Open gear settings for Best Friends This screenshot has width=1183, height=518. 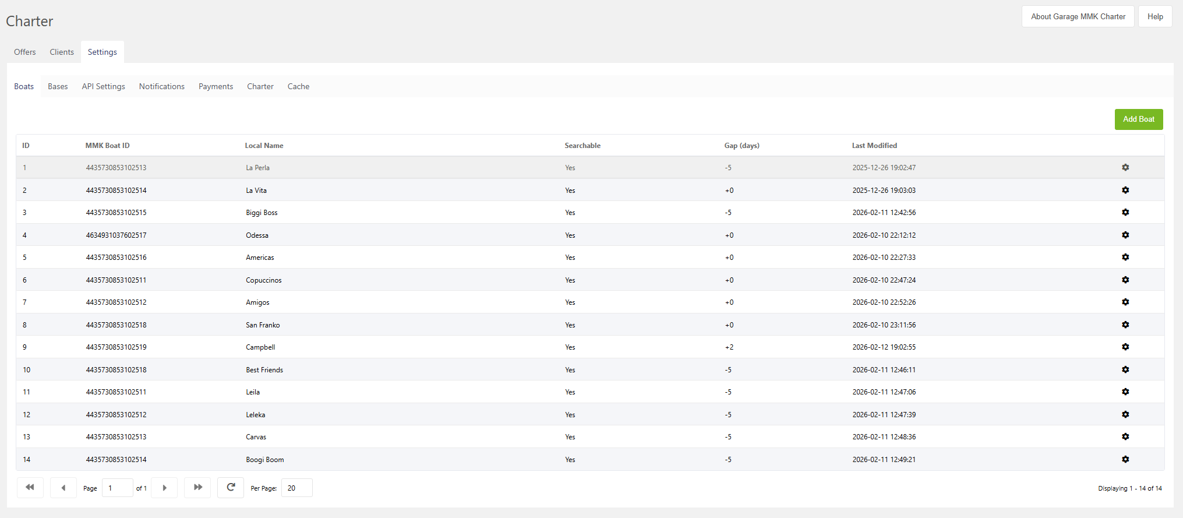(1125, 369)
